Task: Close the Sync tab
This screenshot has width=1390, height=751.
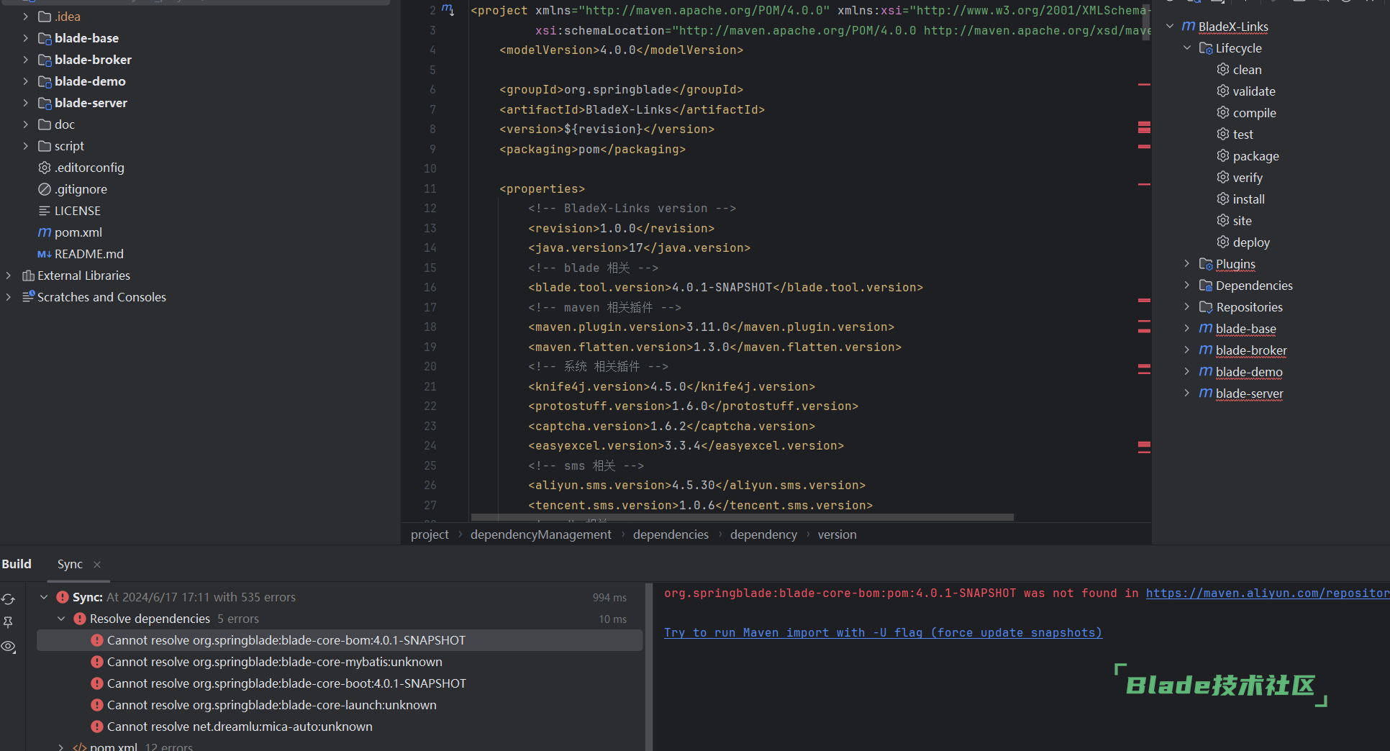Action: (97, 565)
